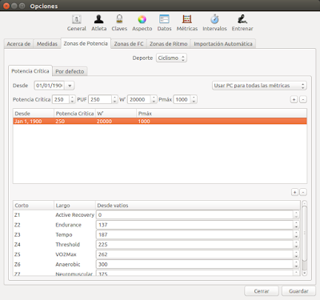Open the Deporte Ciclismo dropdown
The image size is (320, 300).
point(171,58)
